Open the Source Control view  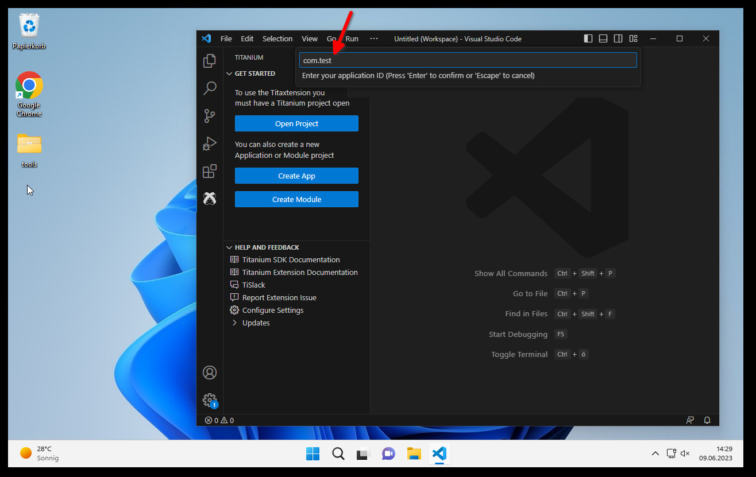(x=210, y=116)
